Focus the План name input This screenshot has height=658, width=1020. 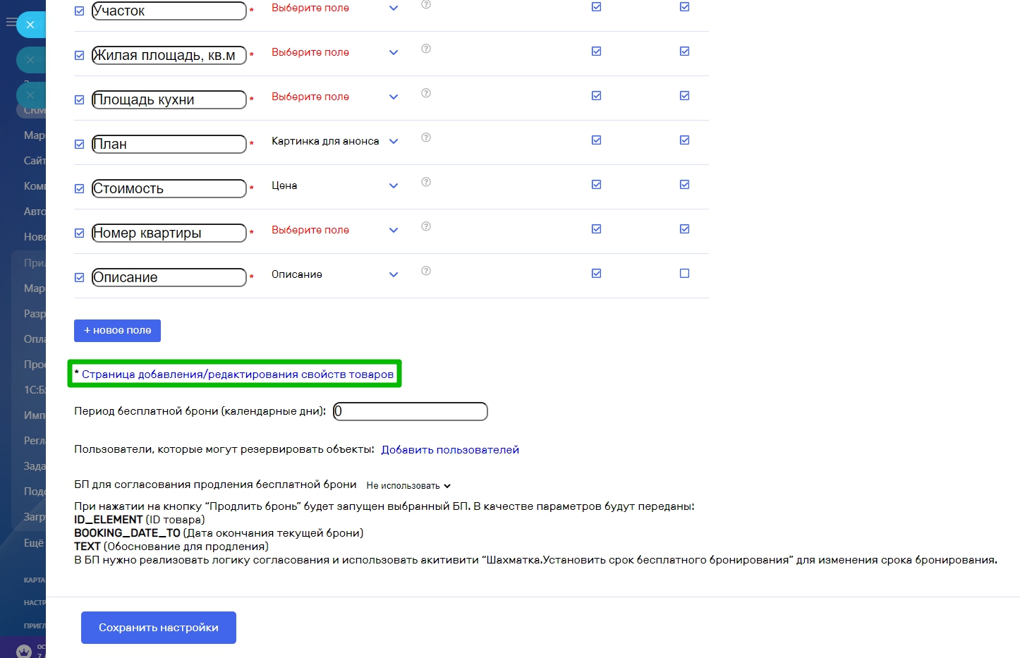point(169,145)
